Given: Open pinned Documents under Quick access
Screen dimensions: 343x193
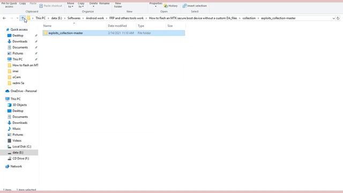Looking at the screenshot, I should click(x=20, y=47).
